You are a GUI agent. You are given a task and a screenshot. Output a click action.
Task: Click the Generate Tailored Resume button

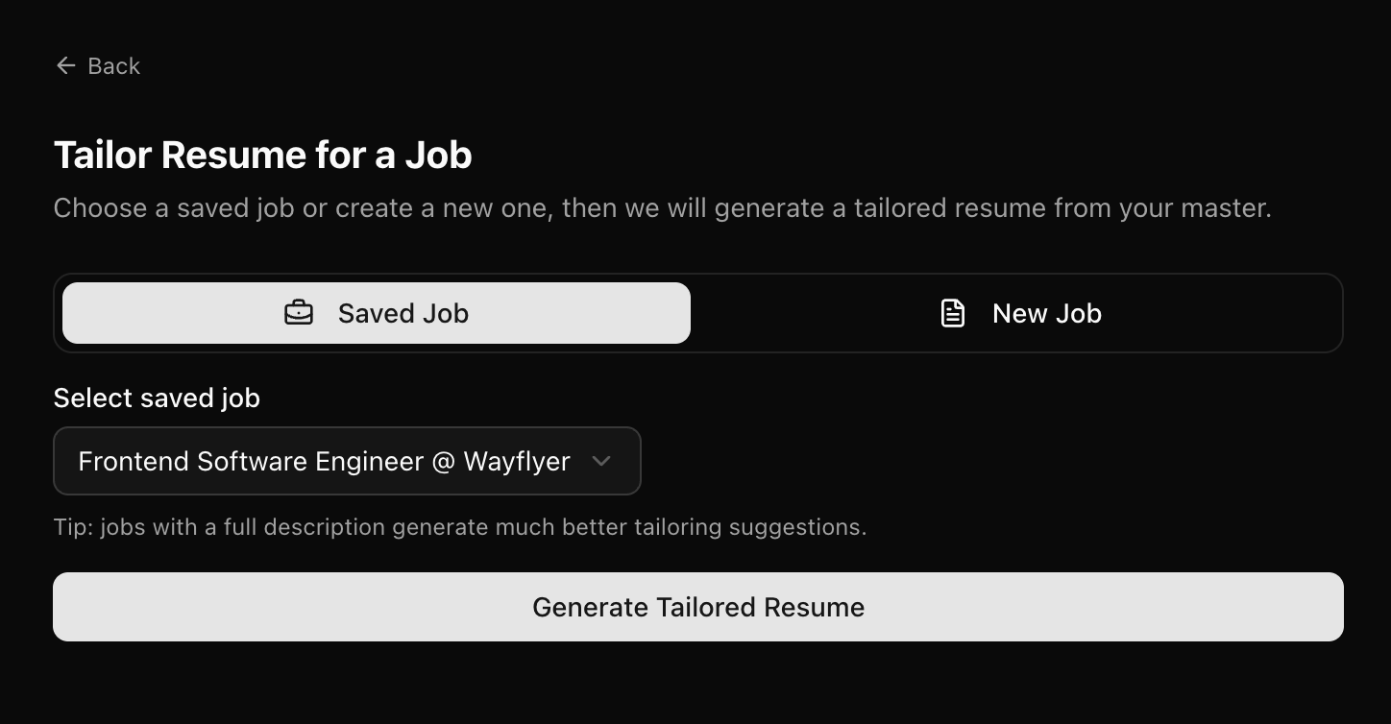[698, 607]
